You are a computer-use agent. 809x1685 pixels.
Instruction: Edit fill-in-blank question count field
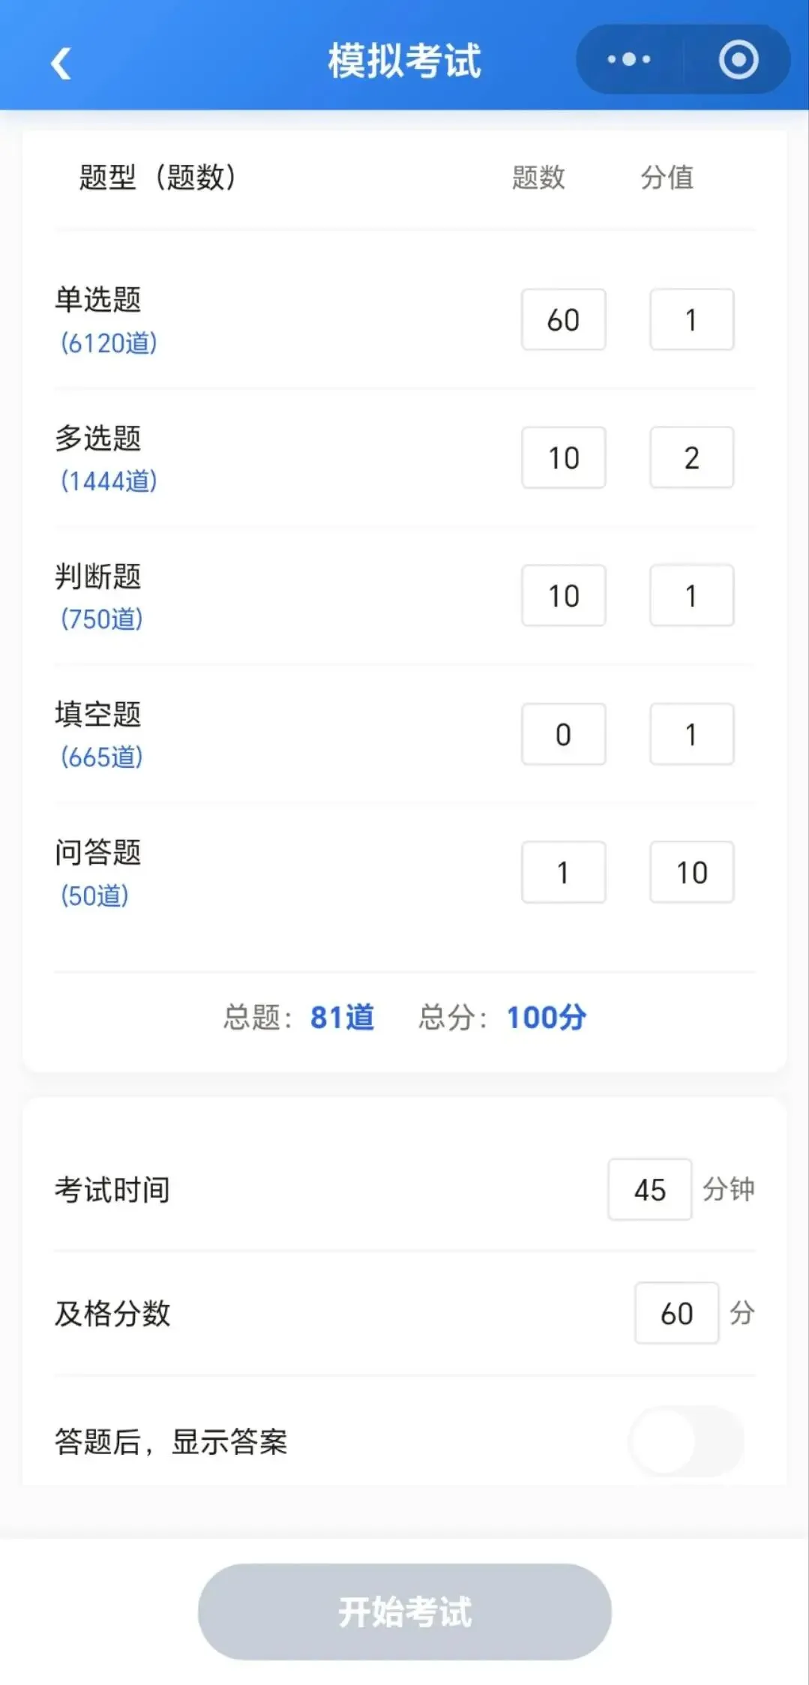564,734
